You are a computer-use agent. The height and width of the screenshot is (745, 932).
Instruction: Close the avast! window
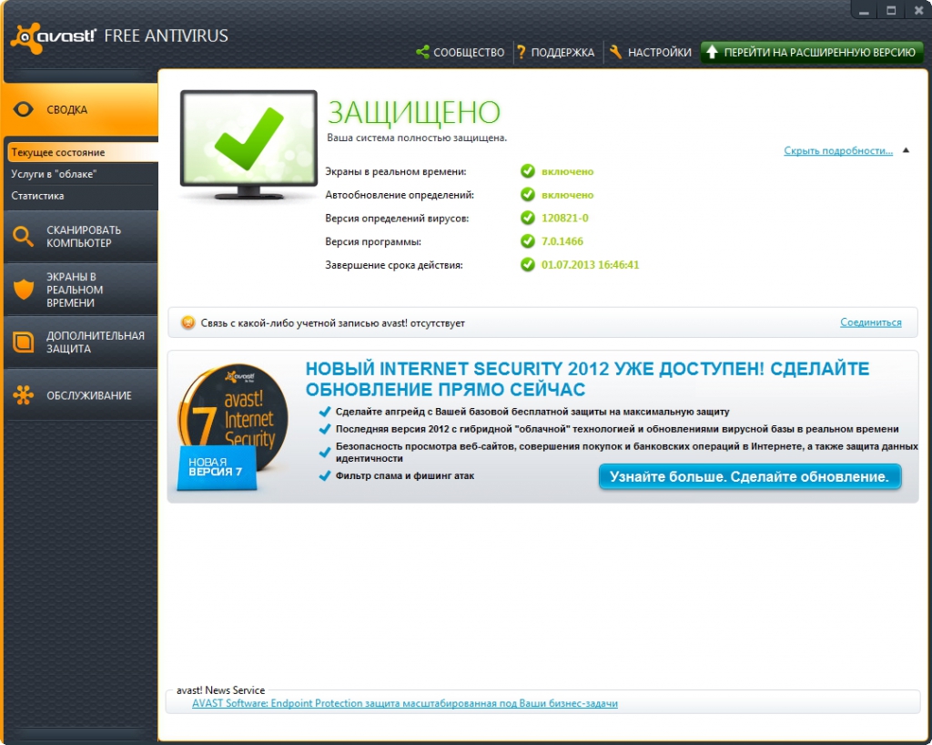coord(918,11)
